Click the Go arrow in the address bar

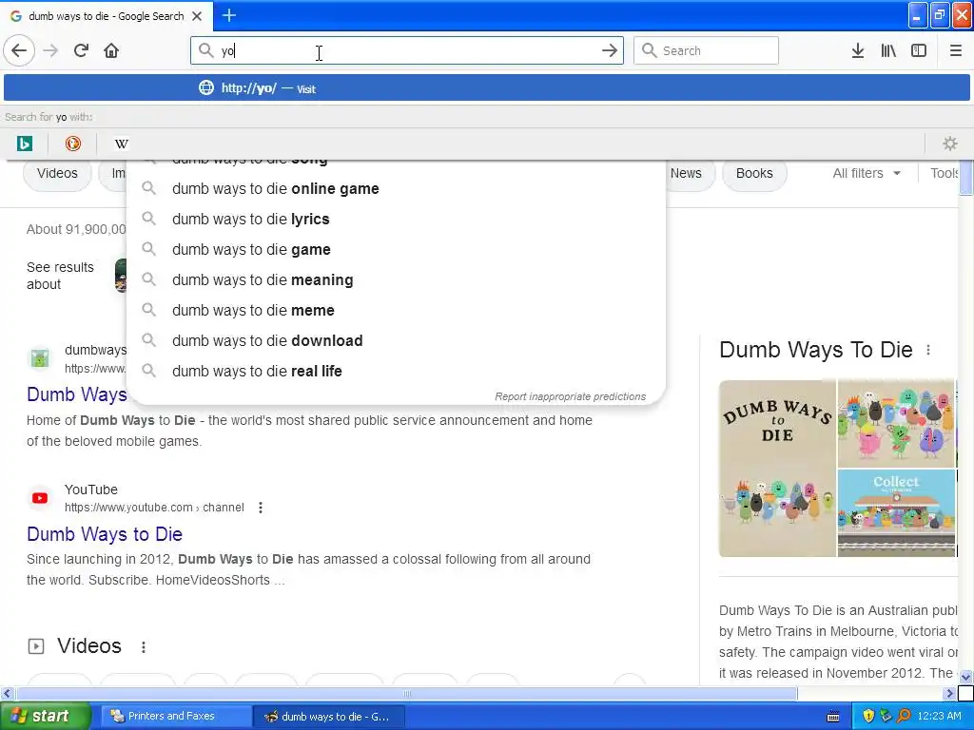tap(610, 50)
